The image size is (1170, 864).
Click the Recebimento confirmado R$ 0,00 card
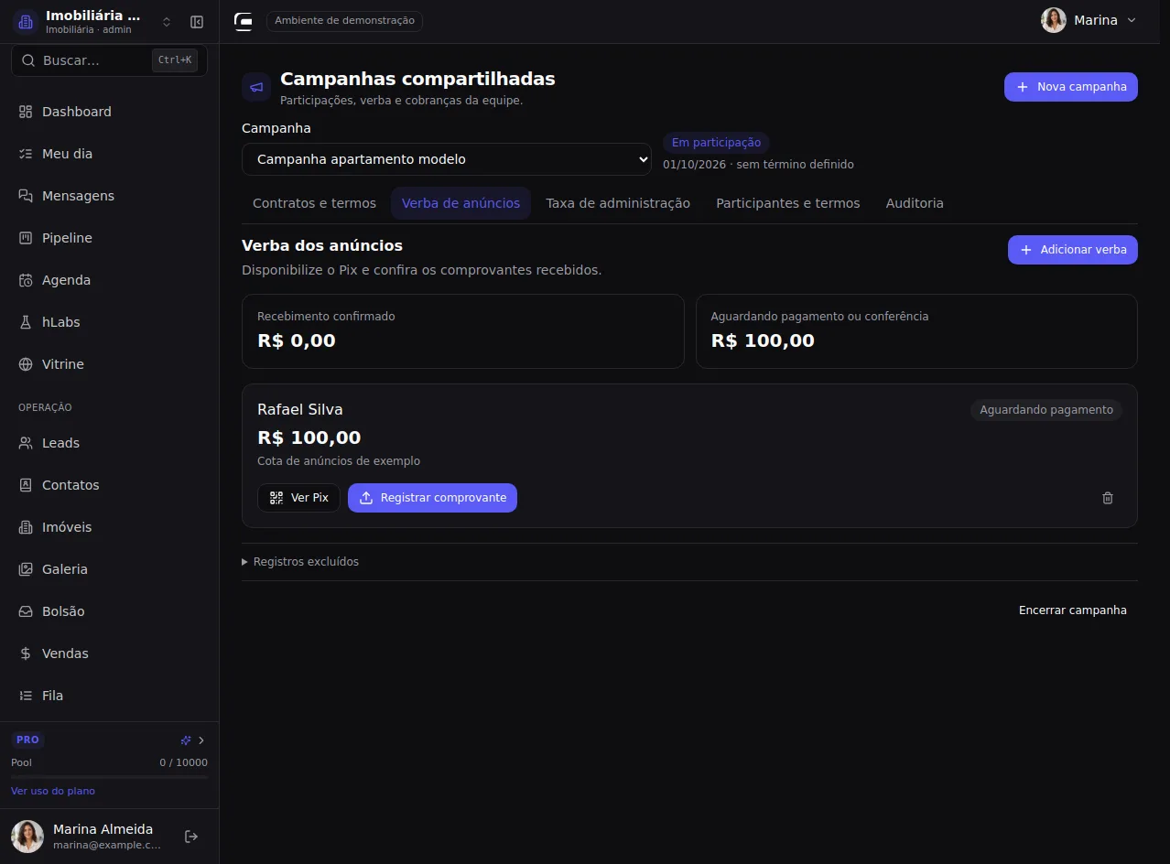(463, 331)
